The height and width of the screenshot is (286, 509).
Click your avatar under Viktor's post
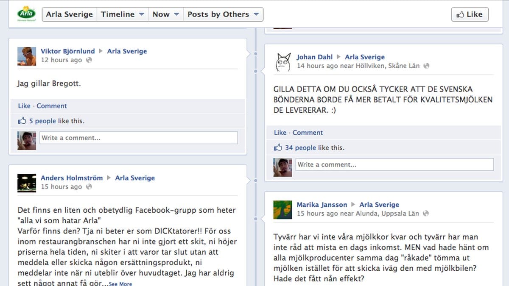[x=27, y=141]
